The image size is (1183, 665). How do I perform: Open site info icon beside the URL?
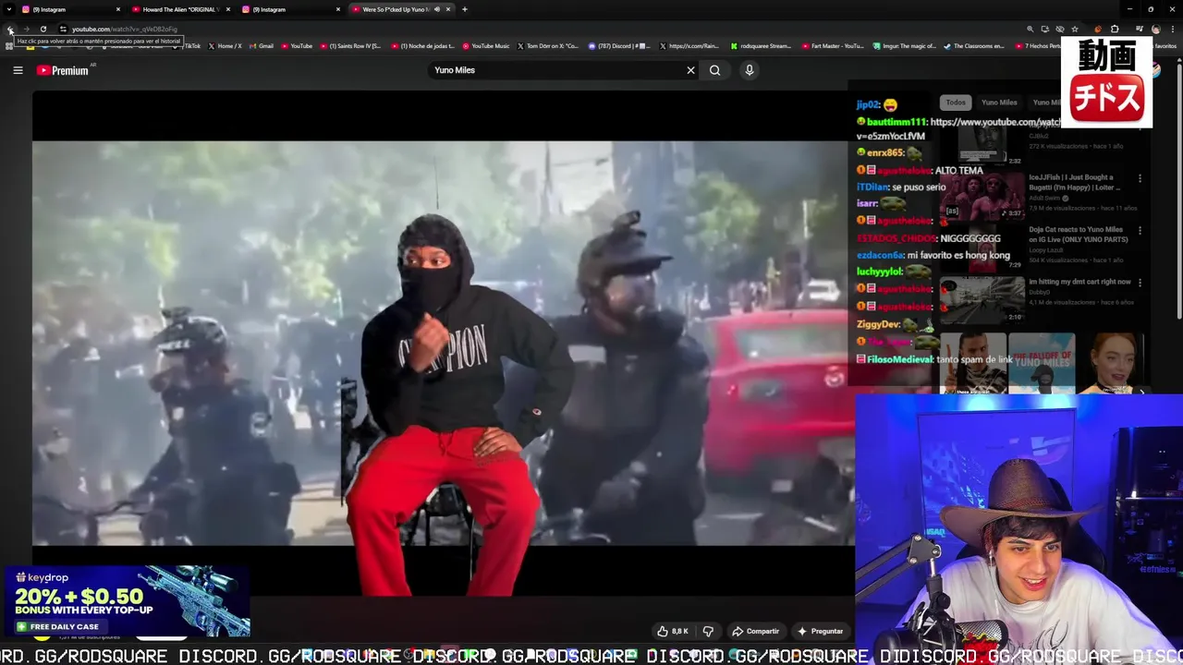tap(63, 30)
